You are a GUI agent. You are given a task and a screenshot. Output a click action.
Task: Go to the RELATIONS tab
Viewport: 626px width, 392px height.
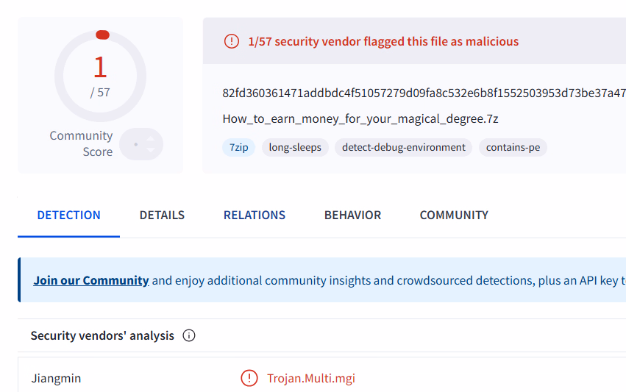[x=255, y=215]
